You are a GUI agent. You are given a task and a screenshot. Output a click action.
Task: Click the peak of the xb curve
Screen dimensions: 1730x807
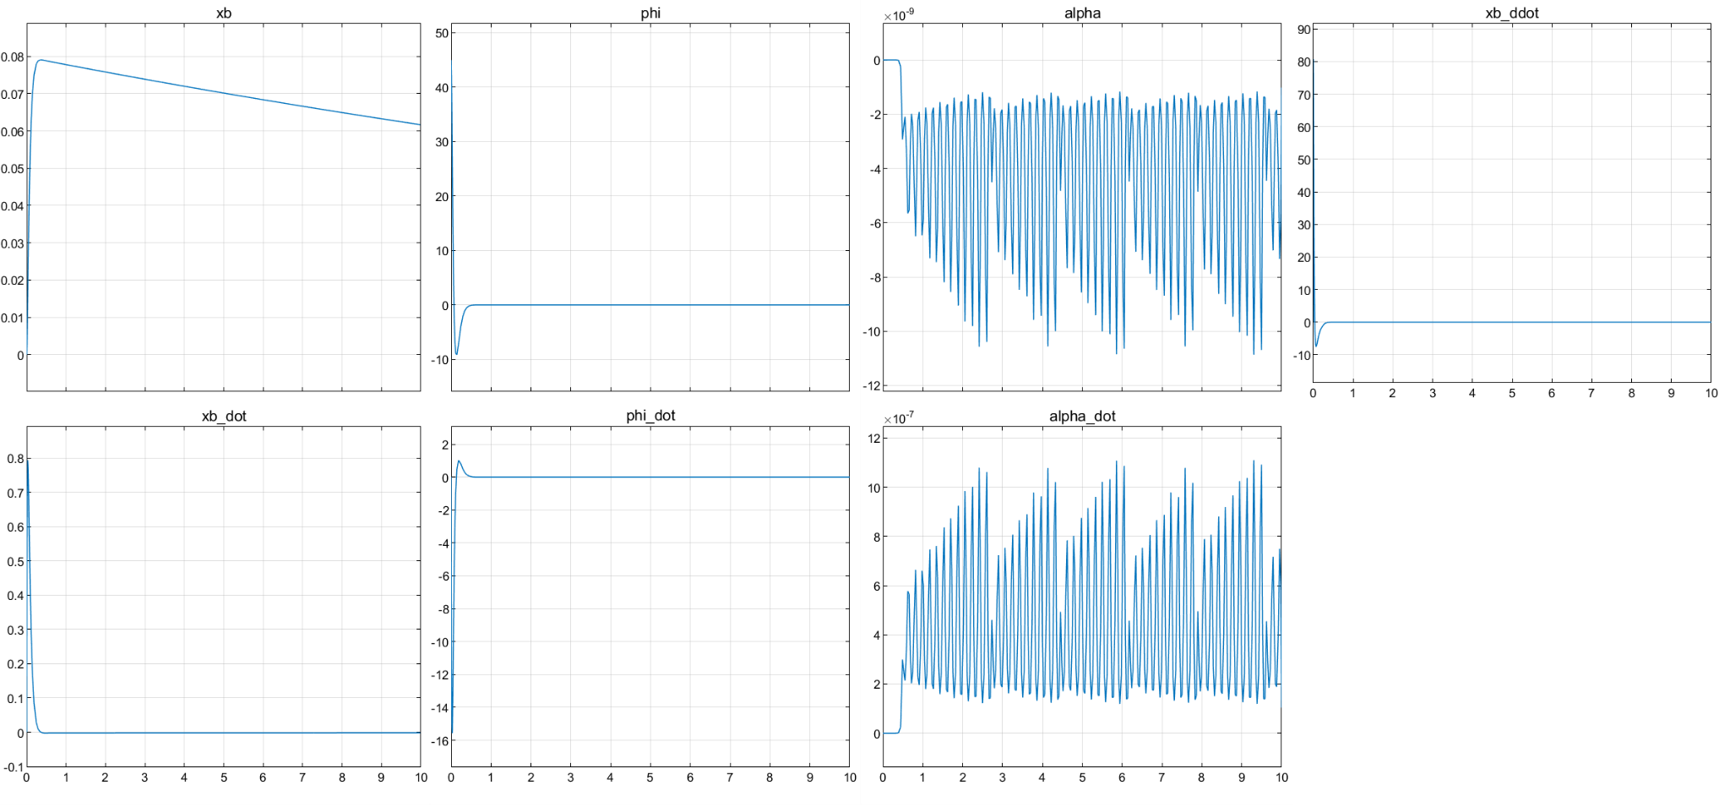40,60
